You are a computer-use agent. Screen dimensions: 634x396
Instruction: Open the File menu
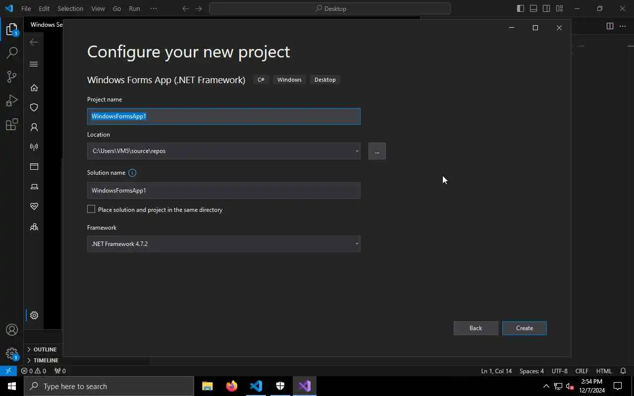(26, 8)
